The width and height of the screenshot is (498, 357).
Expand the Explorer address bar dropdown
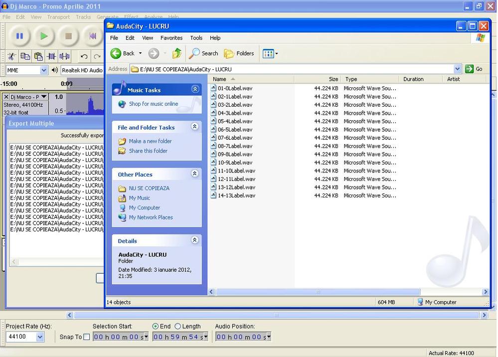(x=457, y=69)
